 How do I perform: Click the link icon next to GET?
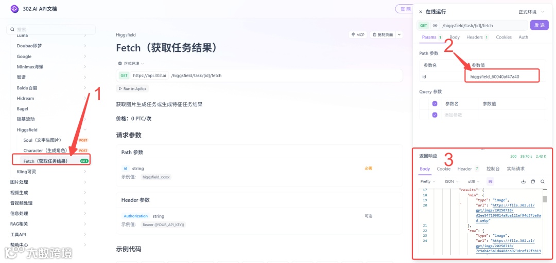(435, 26)
